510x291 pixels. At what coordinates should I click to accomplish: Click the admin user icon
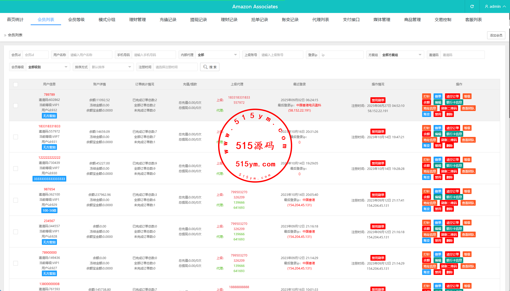point(487,6)
